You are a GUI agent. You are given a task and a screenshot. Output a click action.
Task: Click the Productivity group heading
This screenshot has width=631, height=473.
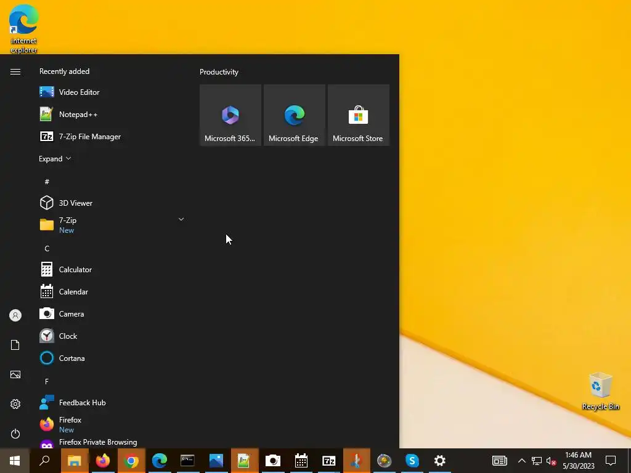tap(219, 72)
